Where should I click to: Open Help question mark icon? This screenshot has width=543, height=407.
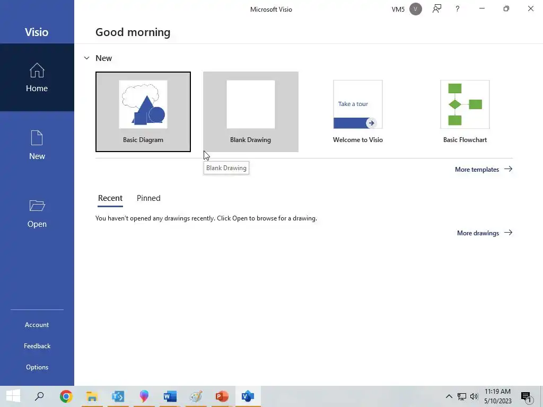click(458, 9)
